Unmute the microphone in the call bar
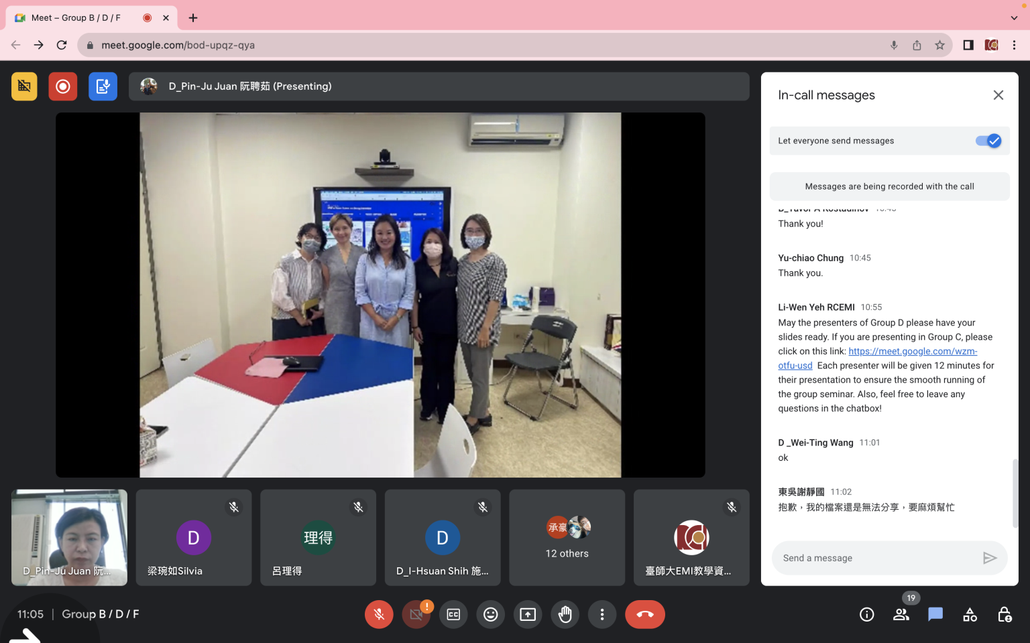1030x643 pixels. click(x=379, y=614)
